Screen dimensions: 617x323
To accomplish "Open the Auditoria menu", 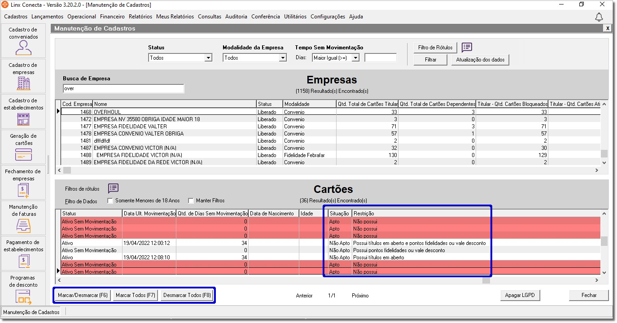I will pos(236,17).
